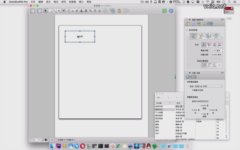Select the diagramming pen tool in toolbar
240x150 pixels.
tap(68, 11)
